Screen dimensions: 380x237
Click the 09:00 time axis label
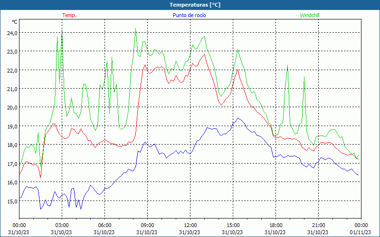[x=148, y=226]
